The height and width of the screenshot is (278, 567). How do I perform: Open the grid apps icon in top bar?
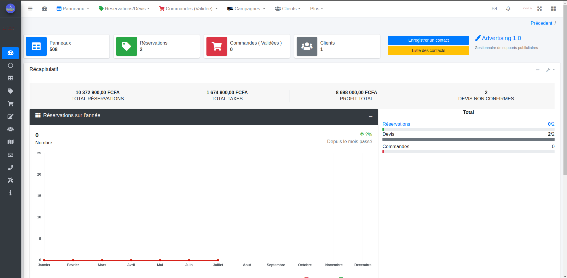[553, 9]
